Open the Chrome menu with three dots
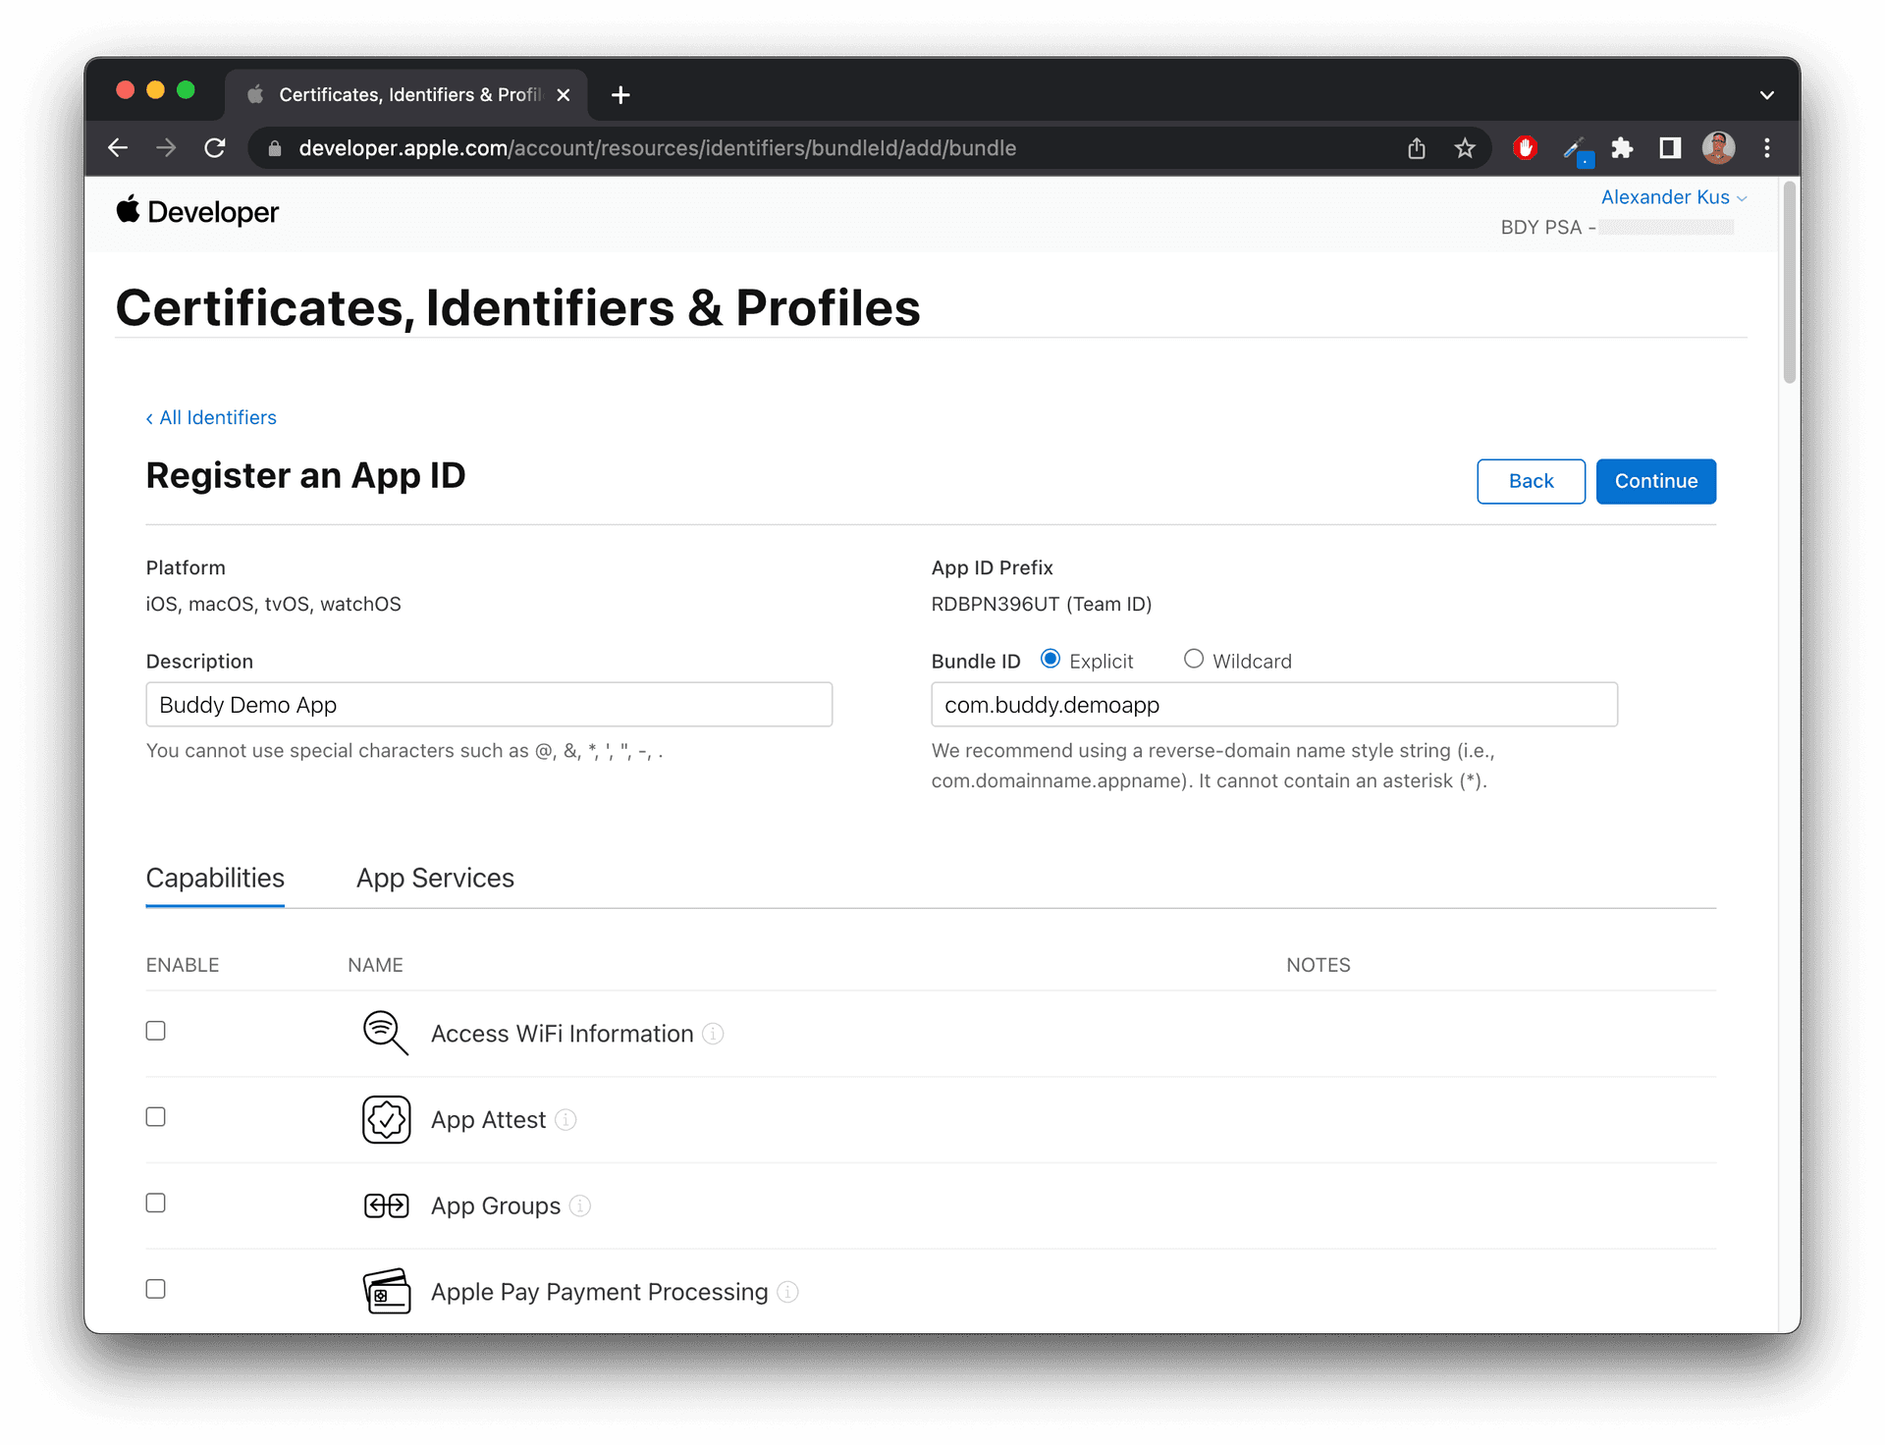The image size is (1885, 1445). [x=1767, y=148]
